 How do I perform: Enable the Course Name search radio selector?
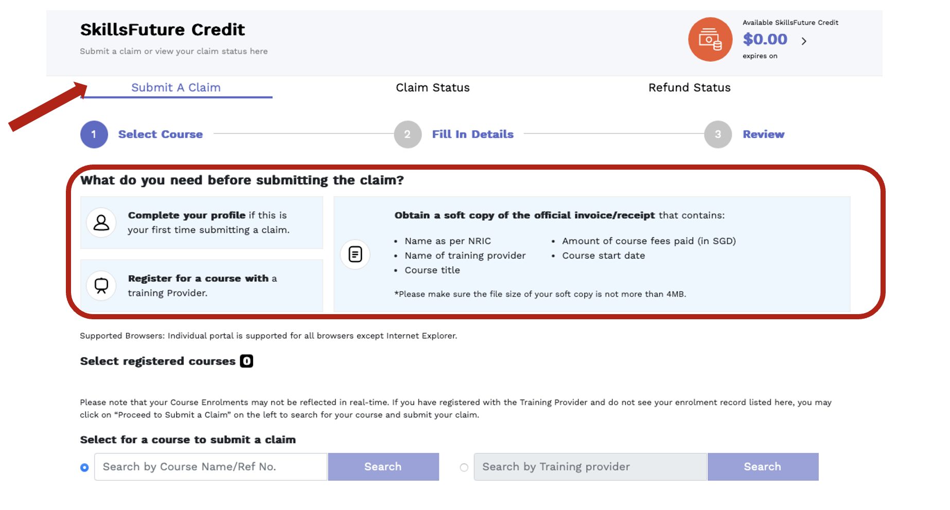[84, 467]
